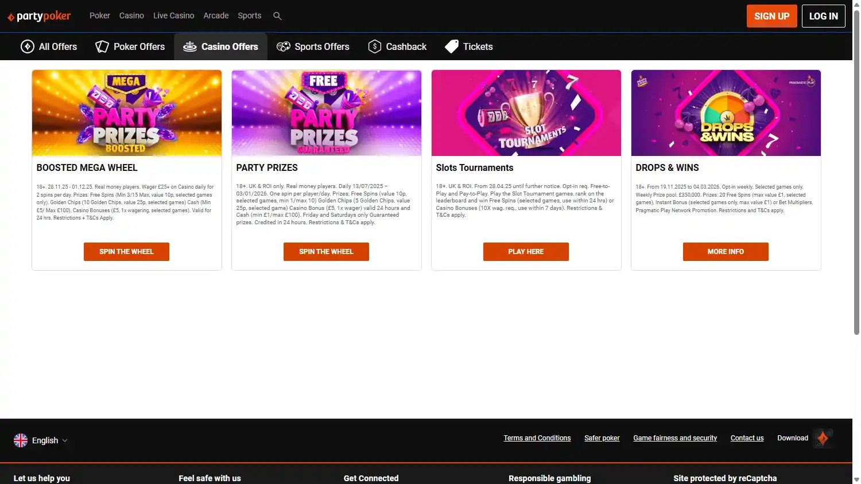Click the scrollbar up arrow
This screenshot has height=484, width=861.
tap(856, 4)
